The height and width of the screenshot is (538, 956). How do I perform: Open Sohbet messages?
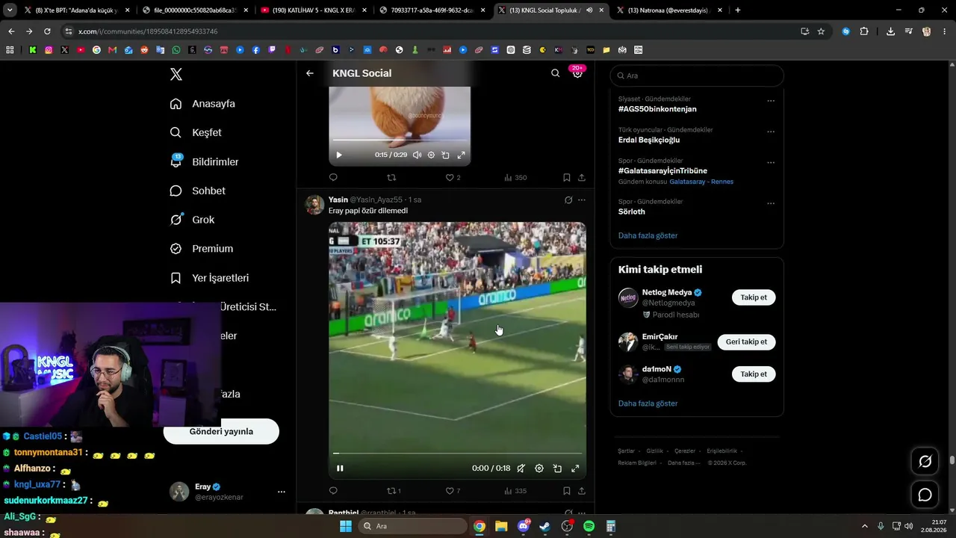pyautogui.click(x=197, y=191)
